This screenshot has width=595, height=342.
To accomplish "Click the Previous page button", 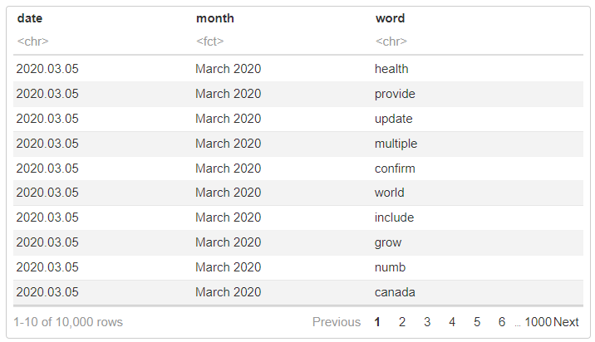I will coord(337,322).
